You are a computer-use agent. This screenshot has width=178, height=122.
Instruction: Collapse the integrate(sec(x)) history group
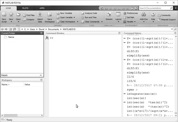click(x=125, y=94)
